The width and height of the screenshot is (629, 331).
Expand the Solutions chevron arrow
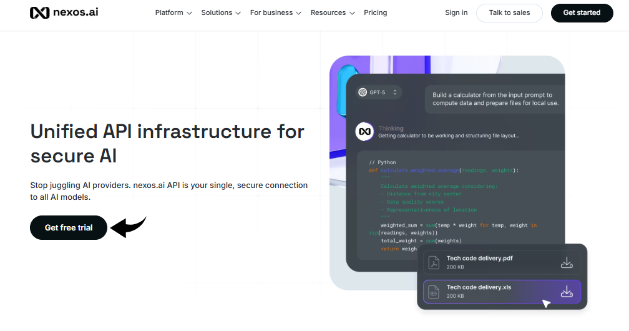pos(238,13)
